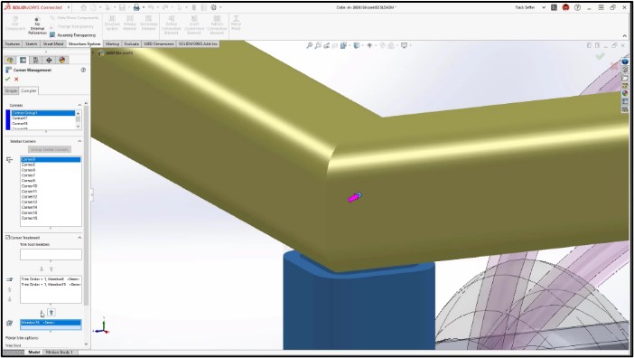Click the Home icon in quick access toolbar
The width and height of the screenshot is (634, 358).
pyautogui.click(x=84, y=7)
